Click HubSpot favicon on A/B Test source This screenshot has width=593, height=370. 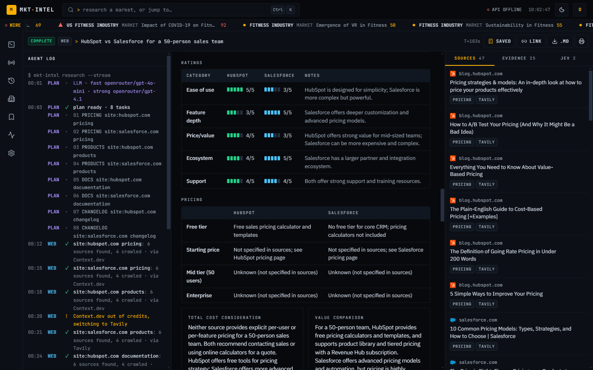453,116
